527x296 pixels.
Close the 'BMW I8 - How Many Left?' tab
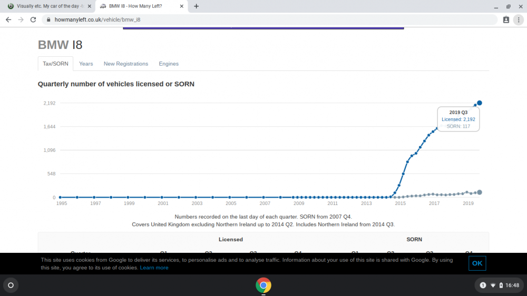click(181, 6)
